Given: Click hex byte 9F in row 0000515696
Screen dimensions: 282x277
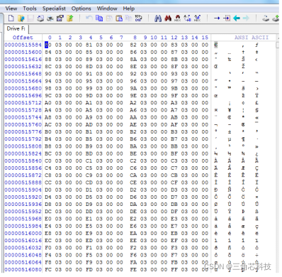Looking at the screenshot, I should pos(174,95).
